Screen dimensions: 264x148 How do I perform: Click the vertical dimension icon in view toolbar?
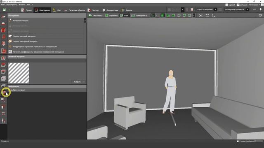(x=214, y=16)
